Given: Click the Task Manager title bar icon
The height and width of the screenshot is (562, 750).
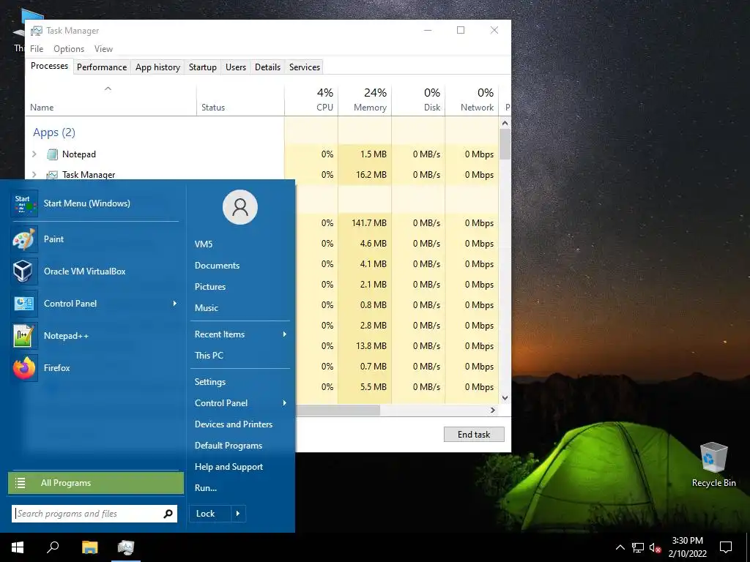Looking at the screenshot, I should coord(36,31).
